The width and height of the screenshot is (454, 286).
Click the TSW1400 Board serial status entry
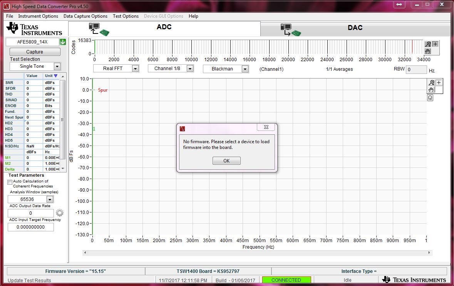coord(208,271)
